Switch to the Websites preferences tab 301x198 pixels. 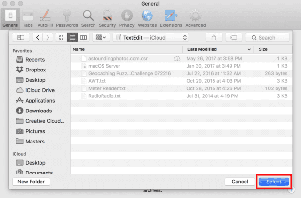tap(148, 18)
